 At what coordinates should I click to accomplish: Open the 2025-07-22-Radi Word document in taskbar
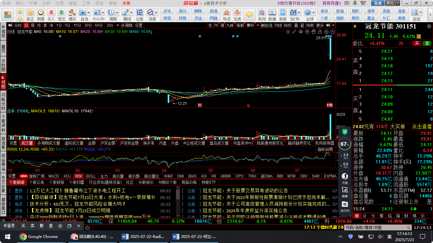pyautogui.click(x=143, y=236)
